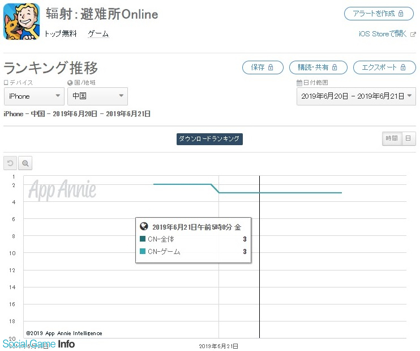This screenshot has height=351, width=420.
Task: Click the chart reset undo icon
Action: coord(10,163)
